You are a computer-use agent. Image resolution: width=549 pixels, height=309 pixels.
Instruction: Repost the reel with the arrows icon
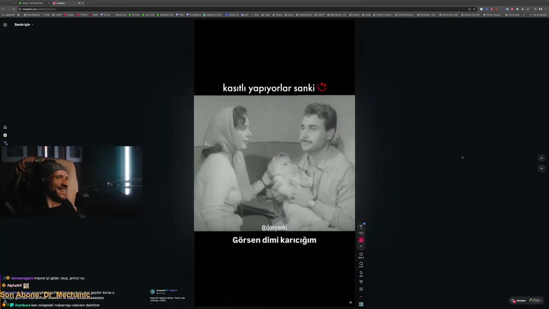(361, 273)
